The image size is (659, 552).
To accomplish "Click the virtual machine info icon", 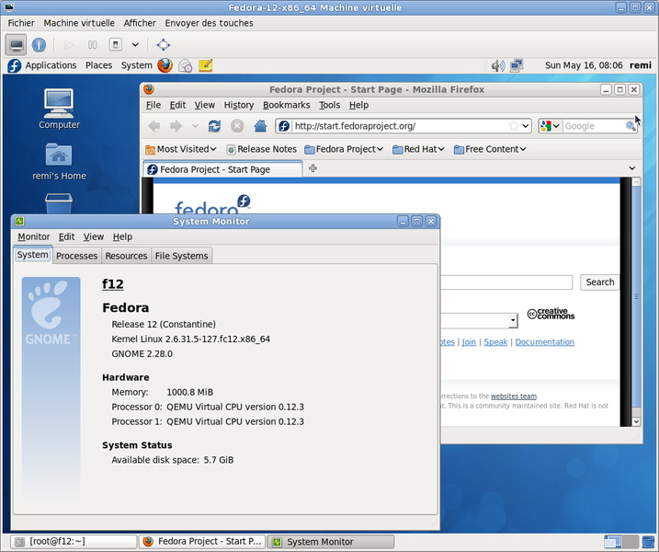I will pos(39,44).
